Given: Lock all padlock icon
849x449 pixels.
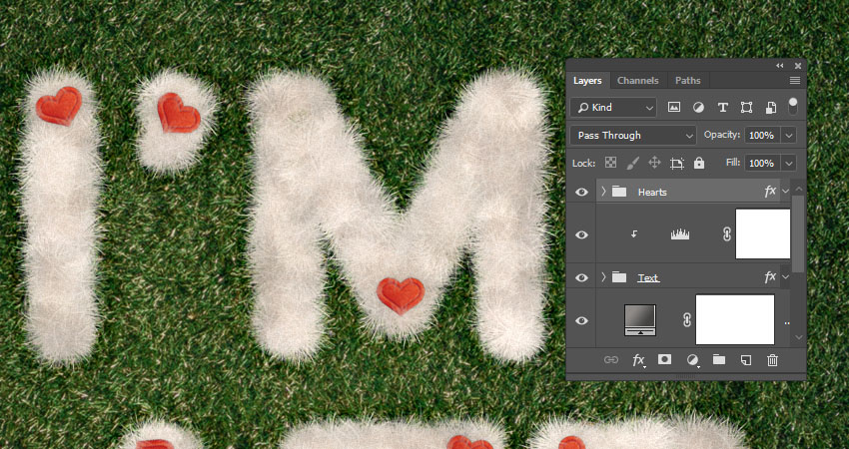Looking at the screenshot, I should (699, 163).
